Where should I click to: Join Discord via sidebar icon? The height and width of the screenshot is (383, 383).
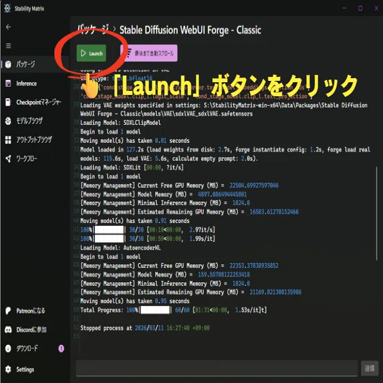pyautogui.click(x=8, y=330)
